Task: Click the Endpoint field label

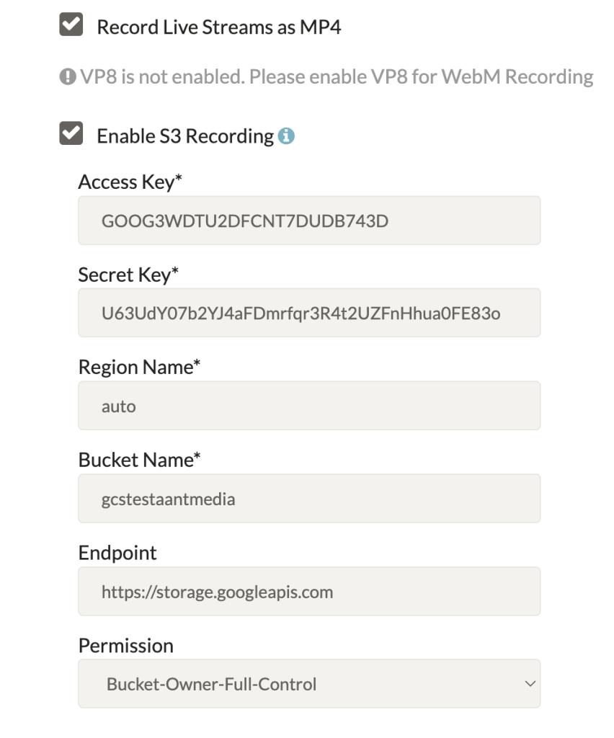Action: [117, 553]
